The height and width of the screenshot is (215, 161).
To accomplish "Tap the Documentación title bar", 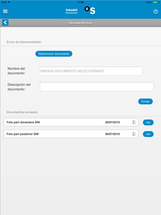I will (x=80, y=23).
